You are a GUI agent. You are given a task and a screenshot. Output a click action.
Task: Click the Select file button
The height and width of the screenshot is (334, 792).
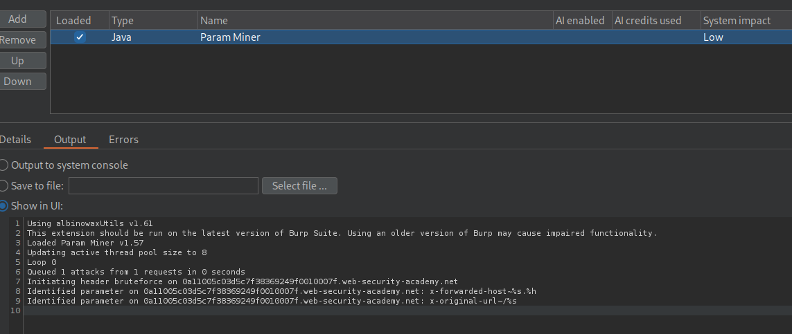click(x=299, y=185)
